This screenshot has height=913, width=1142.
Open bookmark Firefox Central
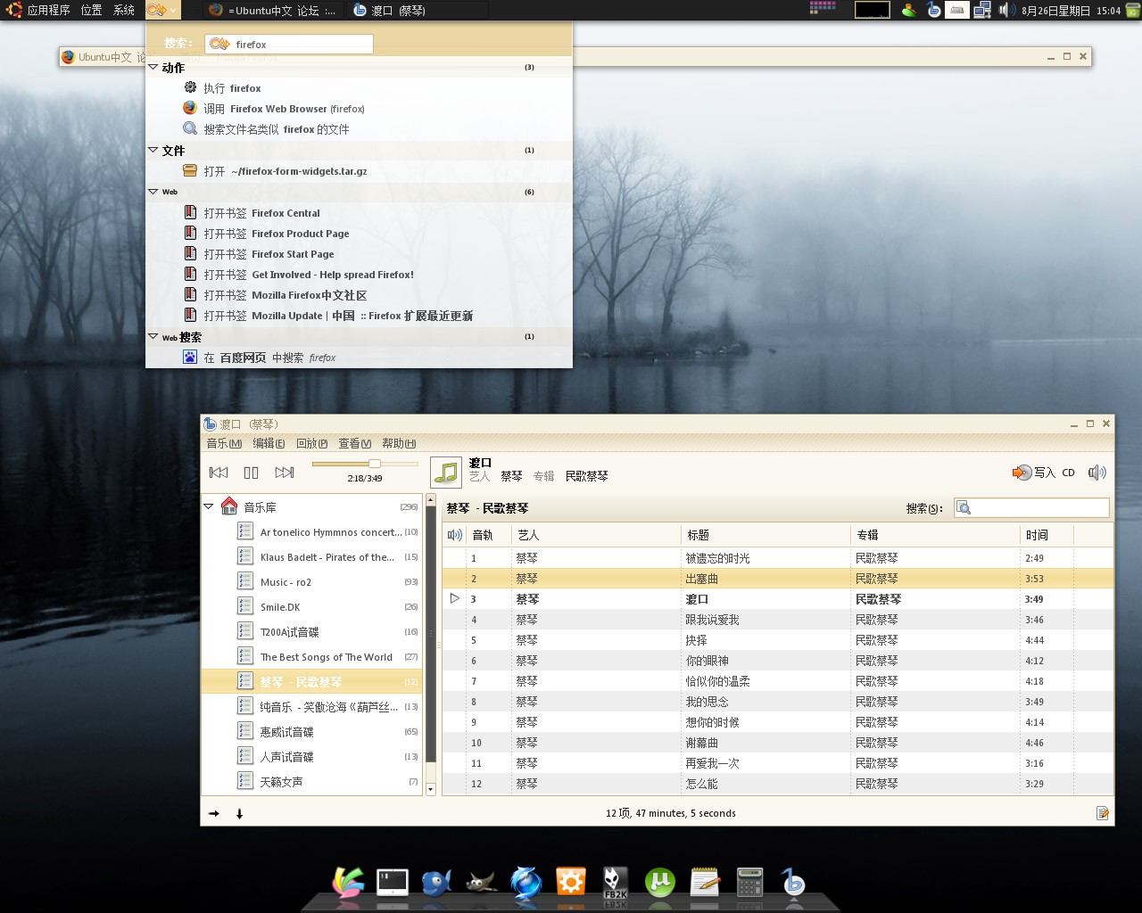click(x=359, y=213)
